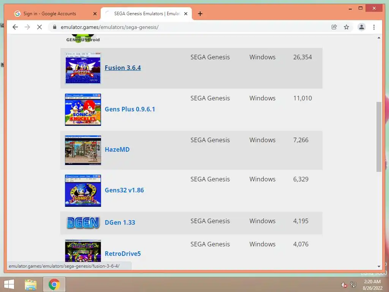The image size is (389, 292).
Task: Bookmark this page with the star
Action: [346, 27]
